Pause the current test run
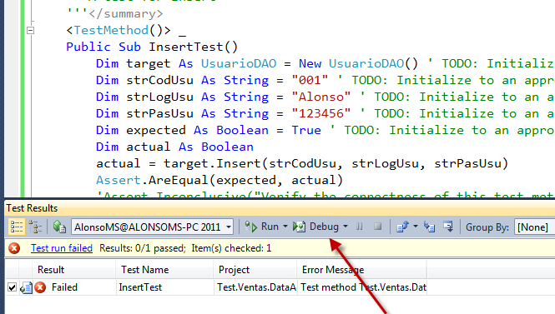 click(x=359, y=227)
